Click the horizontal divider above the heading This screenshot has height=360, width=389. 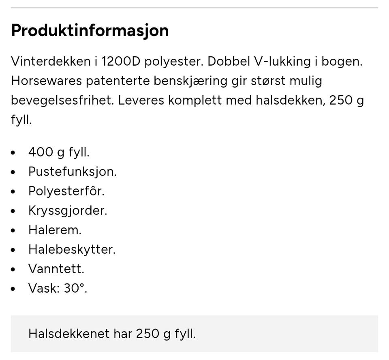pos(194,8)
